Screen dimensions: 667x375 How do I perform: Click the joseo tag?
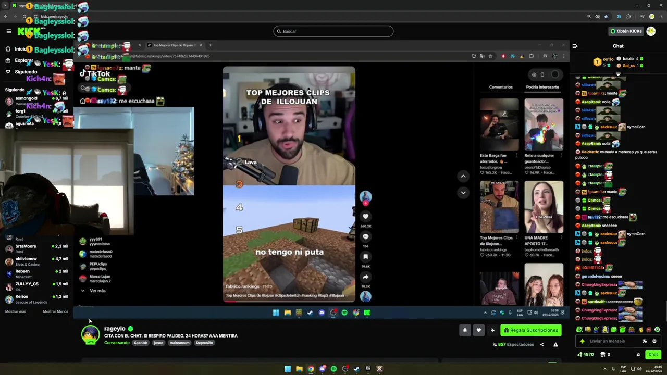(158, 343)
